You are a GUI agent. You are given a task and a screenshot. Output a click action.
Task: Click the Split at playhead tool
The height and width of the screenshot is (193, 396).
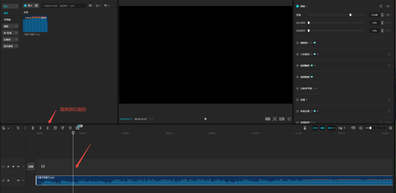[x=33, y=128]
